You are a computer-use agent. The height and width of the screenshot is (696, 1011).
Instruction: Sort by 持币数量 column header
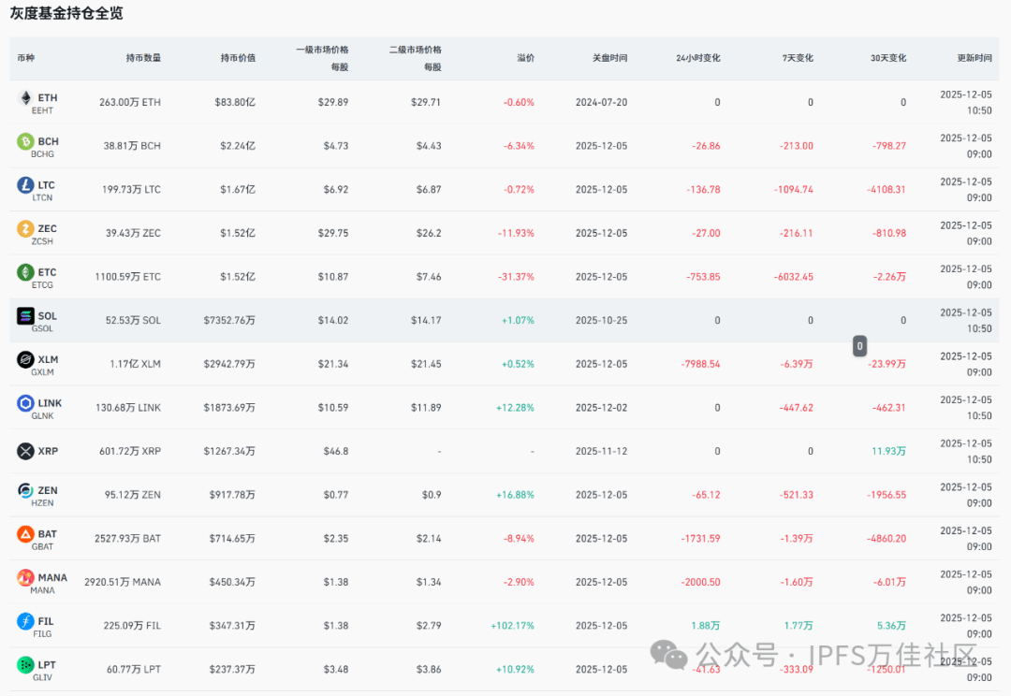[143, 58]
